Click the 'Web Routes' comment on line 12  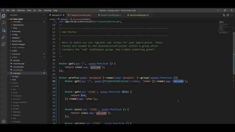click(69, 32)
